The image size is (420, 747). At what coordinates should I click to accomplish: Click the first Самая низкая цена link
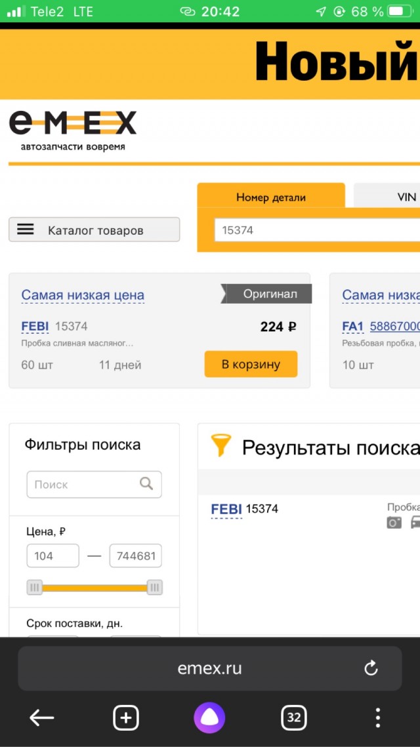click(83, 295)
